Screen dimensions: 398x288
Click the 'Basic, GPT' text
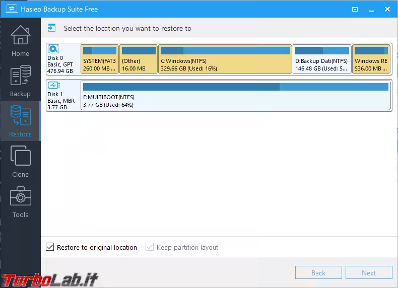click(60, 64)
